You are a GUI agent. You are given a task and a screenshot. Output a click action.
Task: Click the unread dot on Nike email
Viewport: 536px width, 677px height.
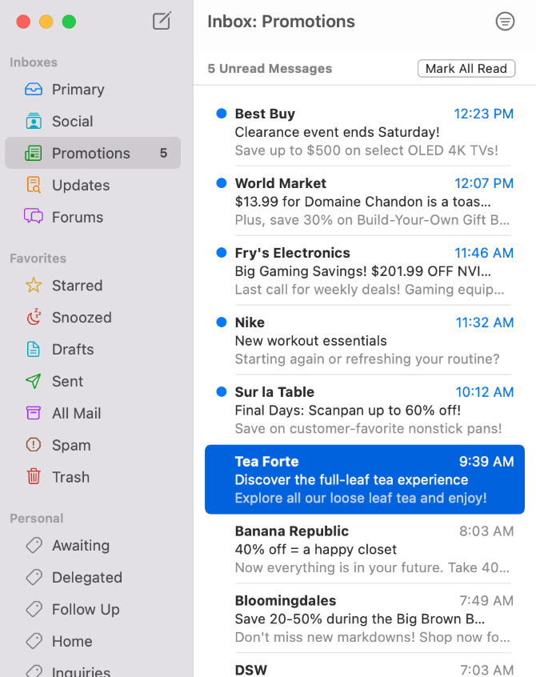(222, 322)
